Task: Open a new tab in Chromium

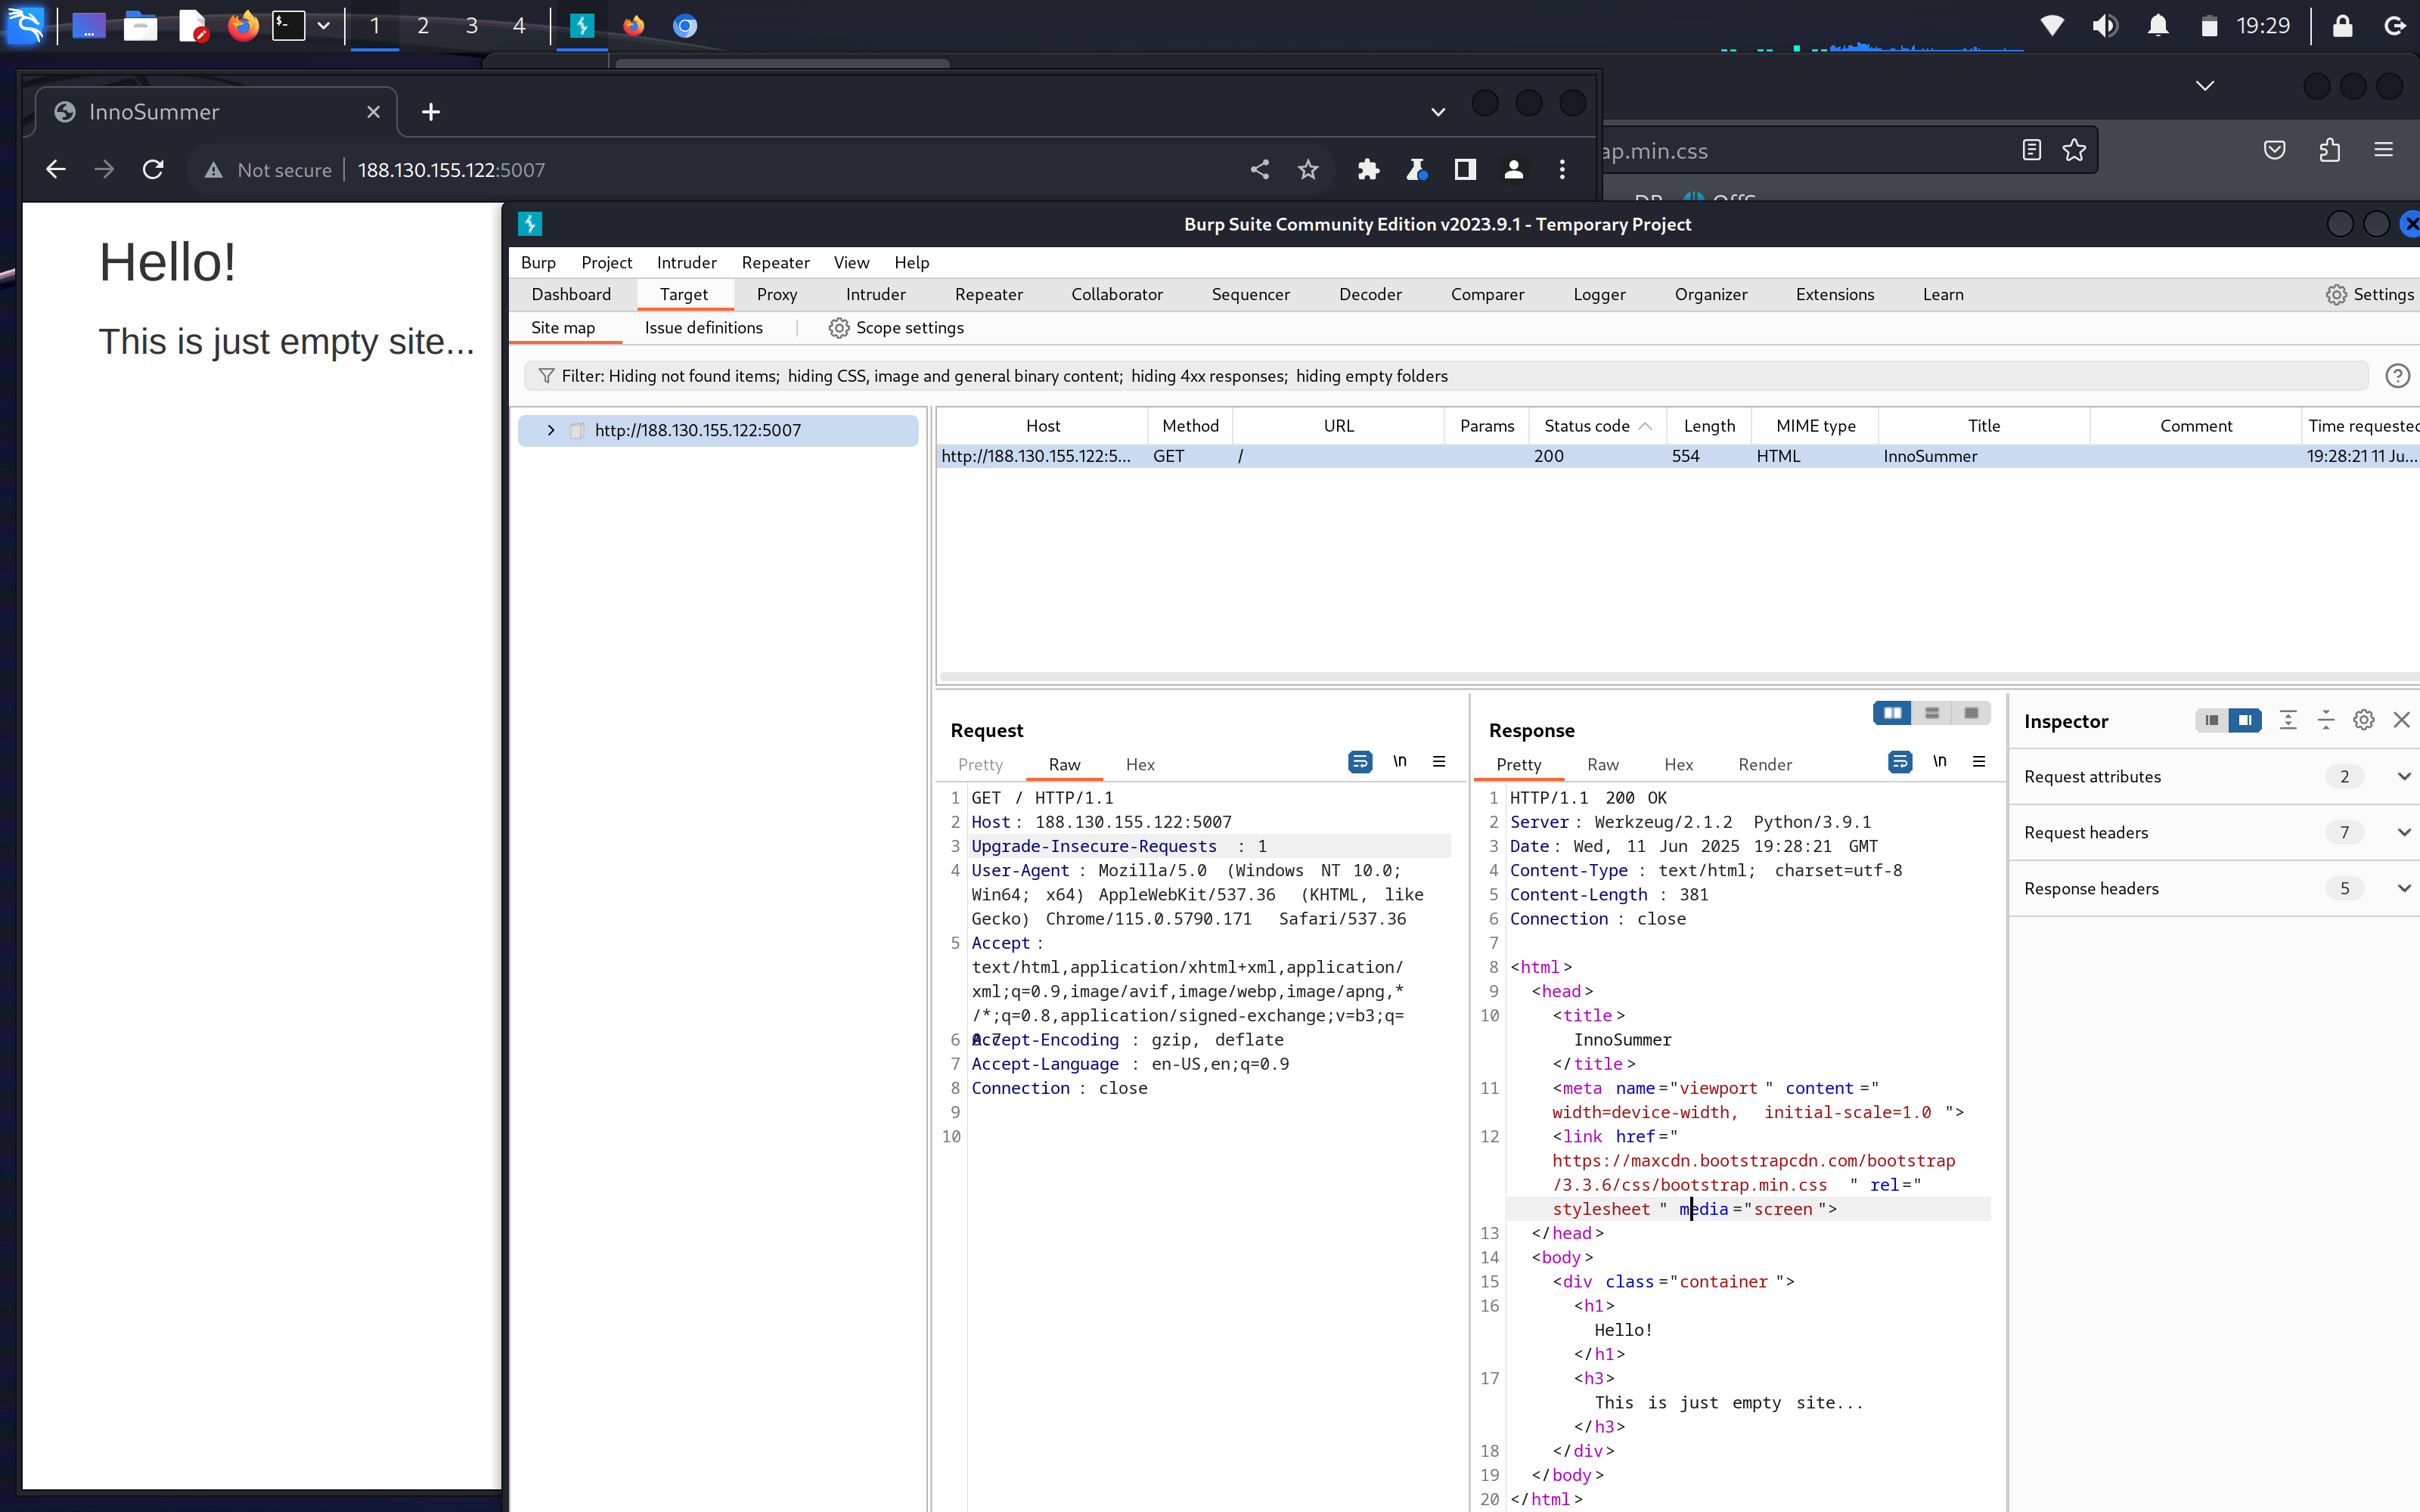Action: click(431, 112)
